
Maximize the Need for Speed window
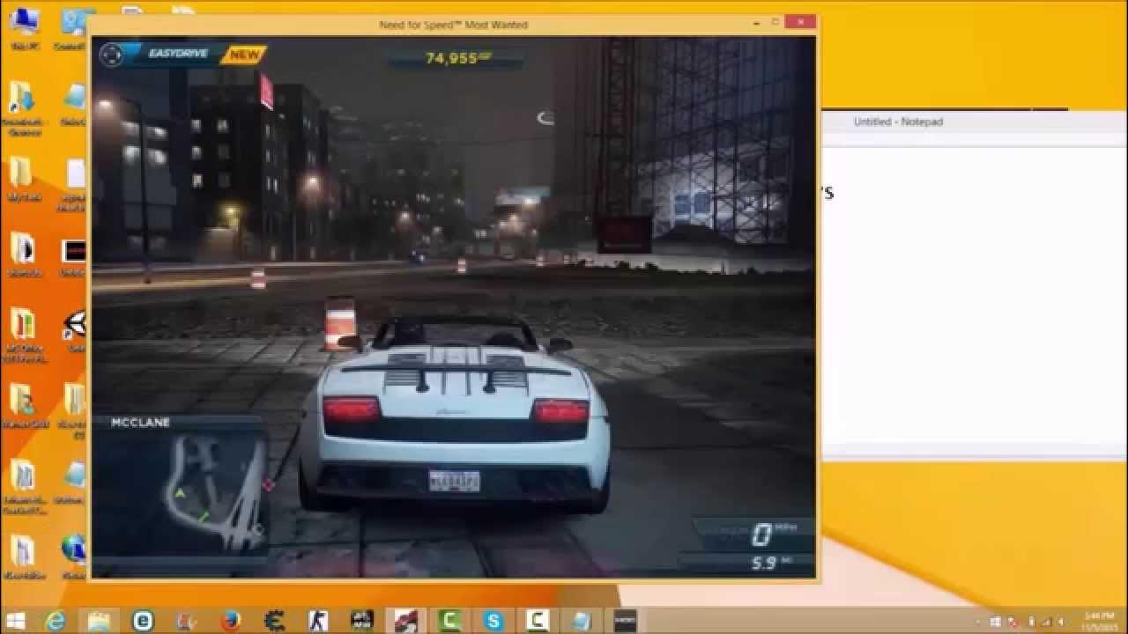click(x=775, y=22)
